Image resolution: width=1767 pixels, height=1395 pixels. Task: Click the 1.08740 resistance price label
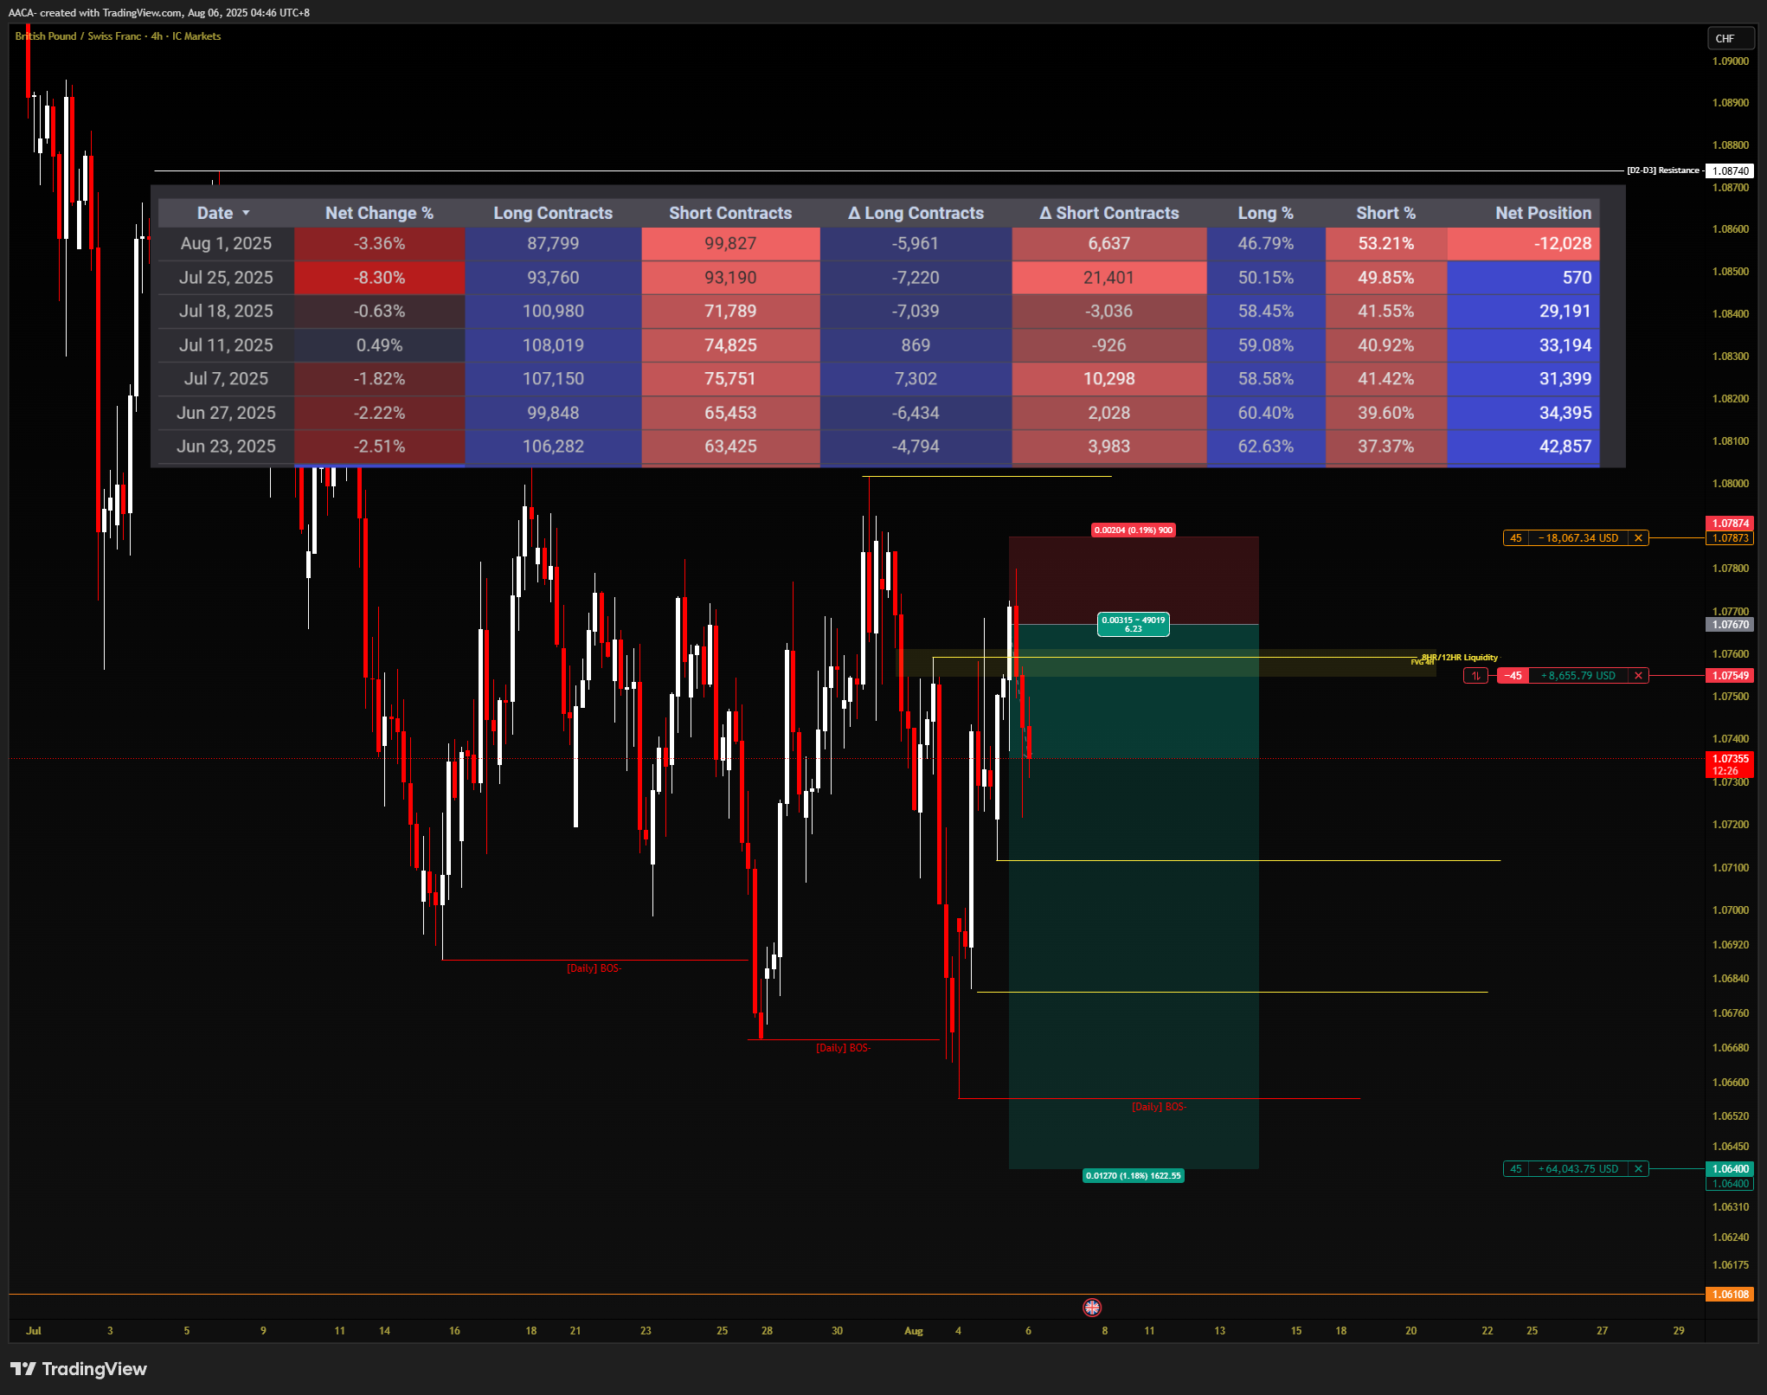point(1730,171)
